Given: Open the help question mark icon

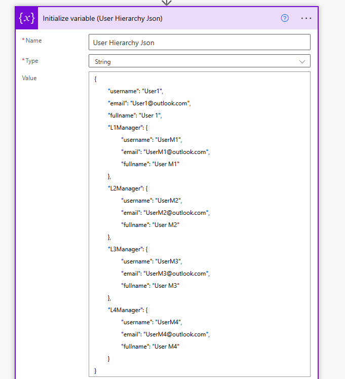Looking at the screenshot, I should [x=285, y=18].
